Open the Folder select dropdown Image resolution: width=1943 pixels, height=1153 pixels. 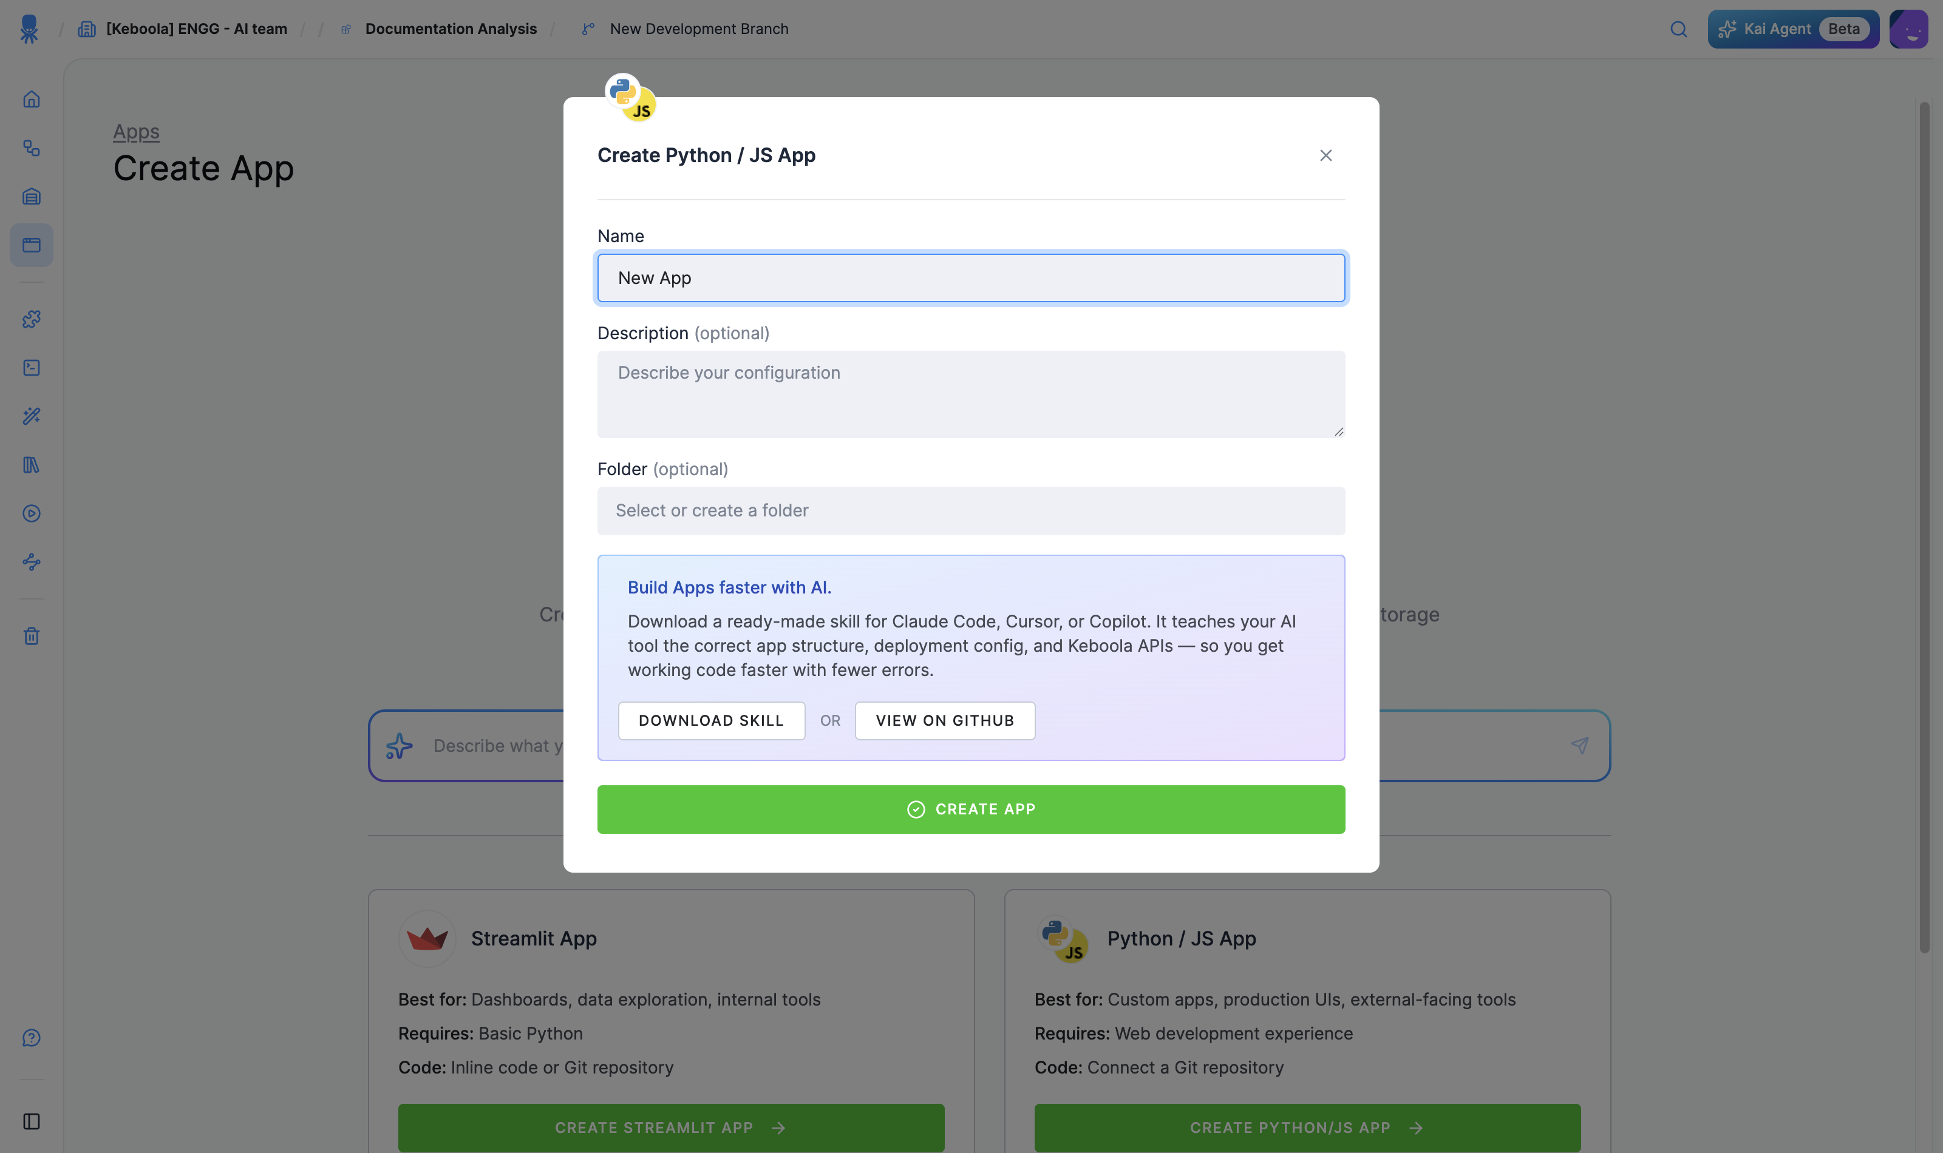click(971, 510)
